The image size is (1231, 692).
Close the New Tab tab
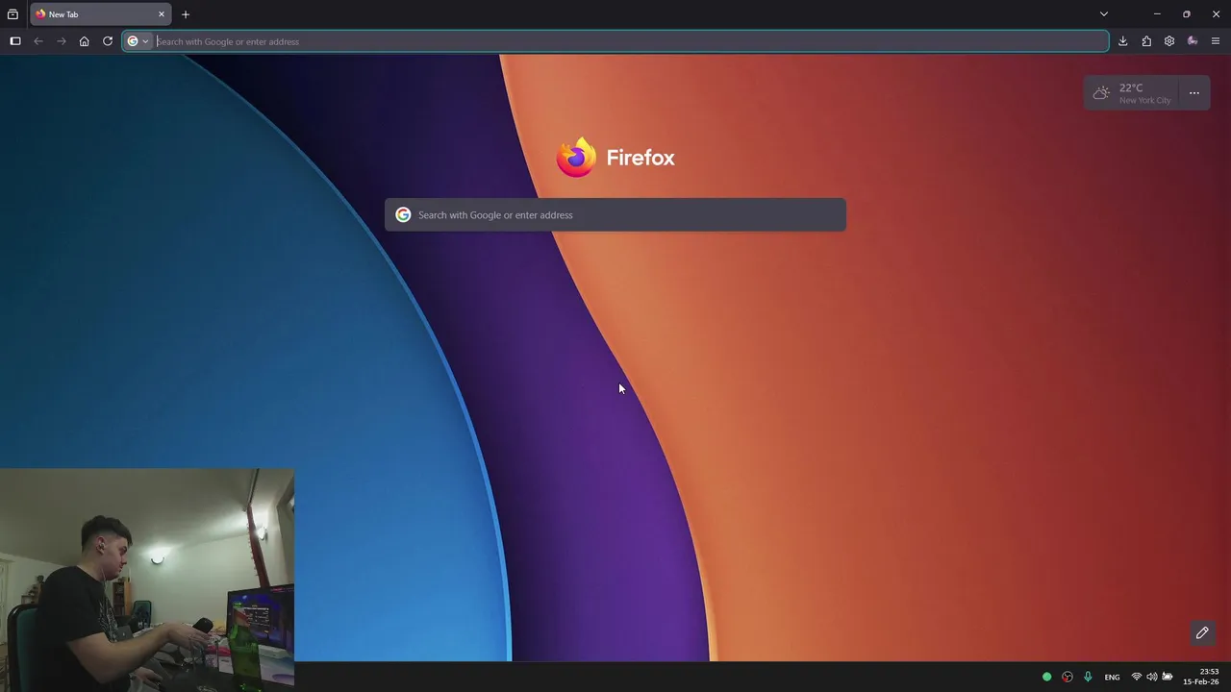click(162, 14)
